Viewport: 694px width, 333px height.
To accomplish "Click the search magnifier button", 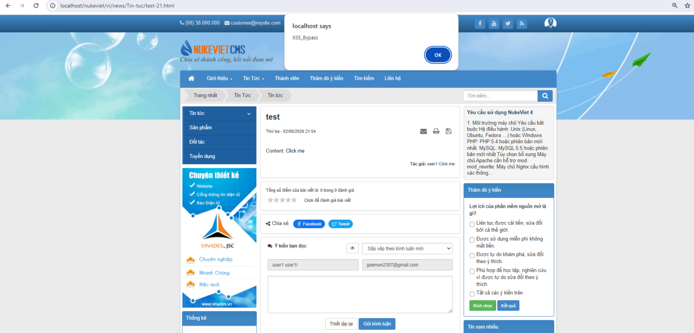I will pos(545,96).
